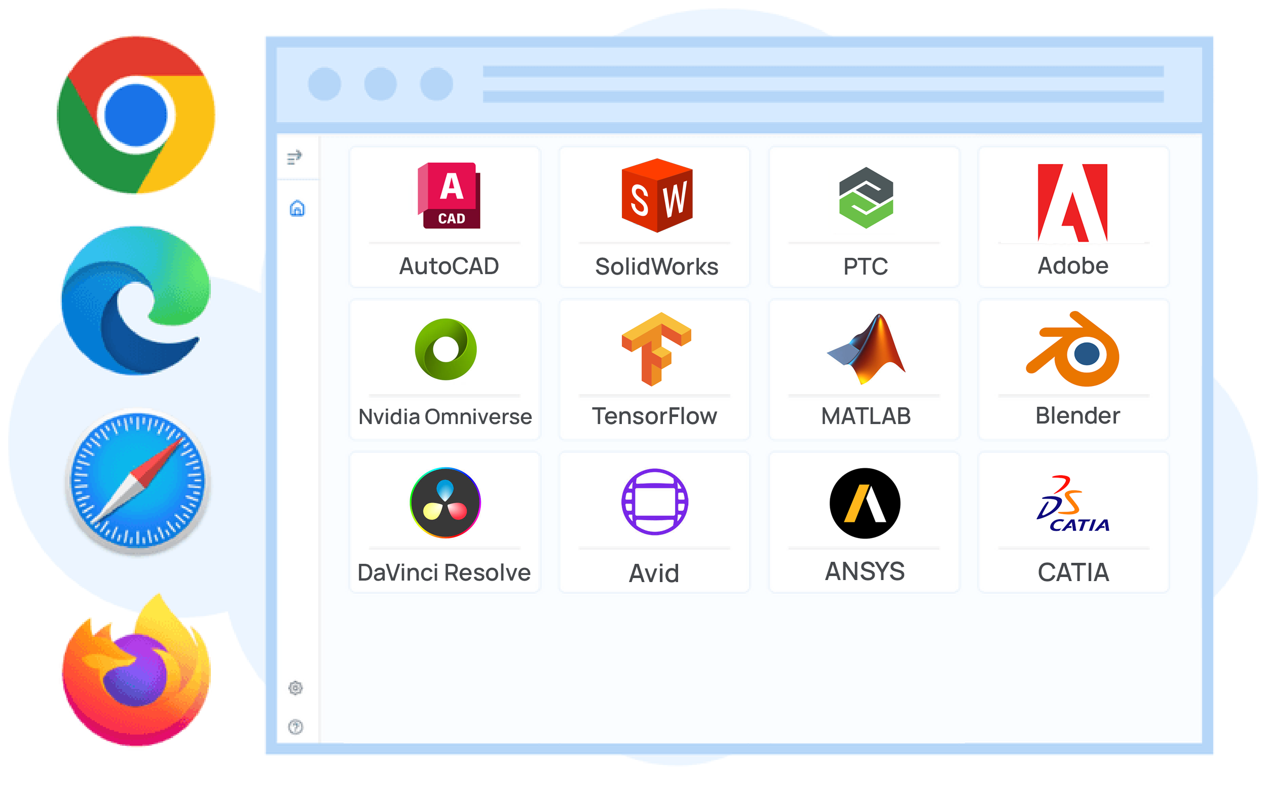Click the Safari compass icon
The width and height of the screenshot is (1267, 806).
(138, 482)
